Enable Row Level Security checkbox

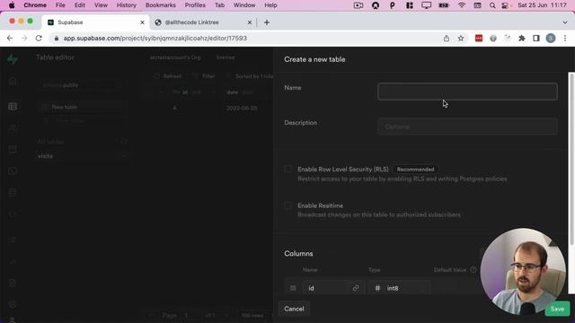coord(287,169)
